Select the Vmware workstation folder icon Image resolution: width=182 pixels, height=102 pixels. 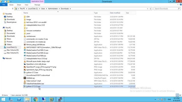(x=25, y=31)
